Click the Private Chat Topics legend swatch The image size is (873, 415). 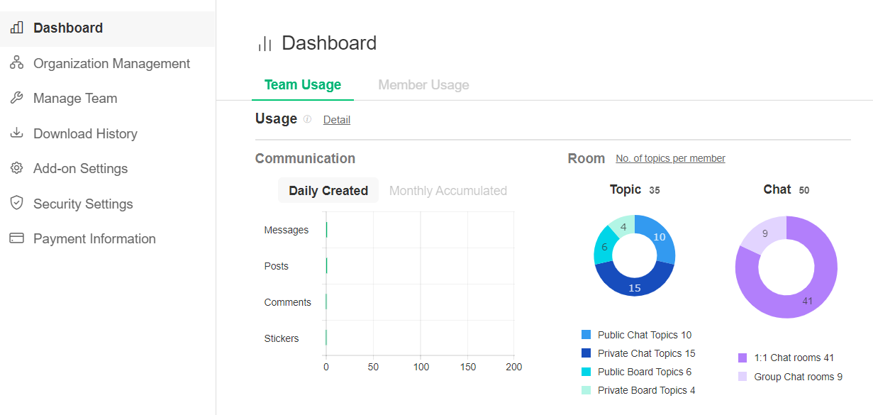pos(586,353)
